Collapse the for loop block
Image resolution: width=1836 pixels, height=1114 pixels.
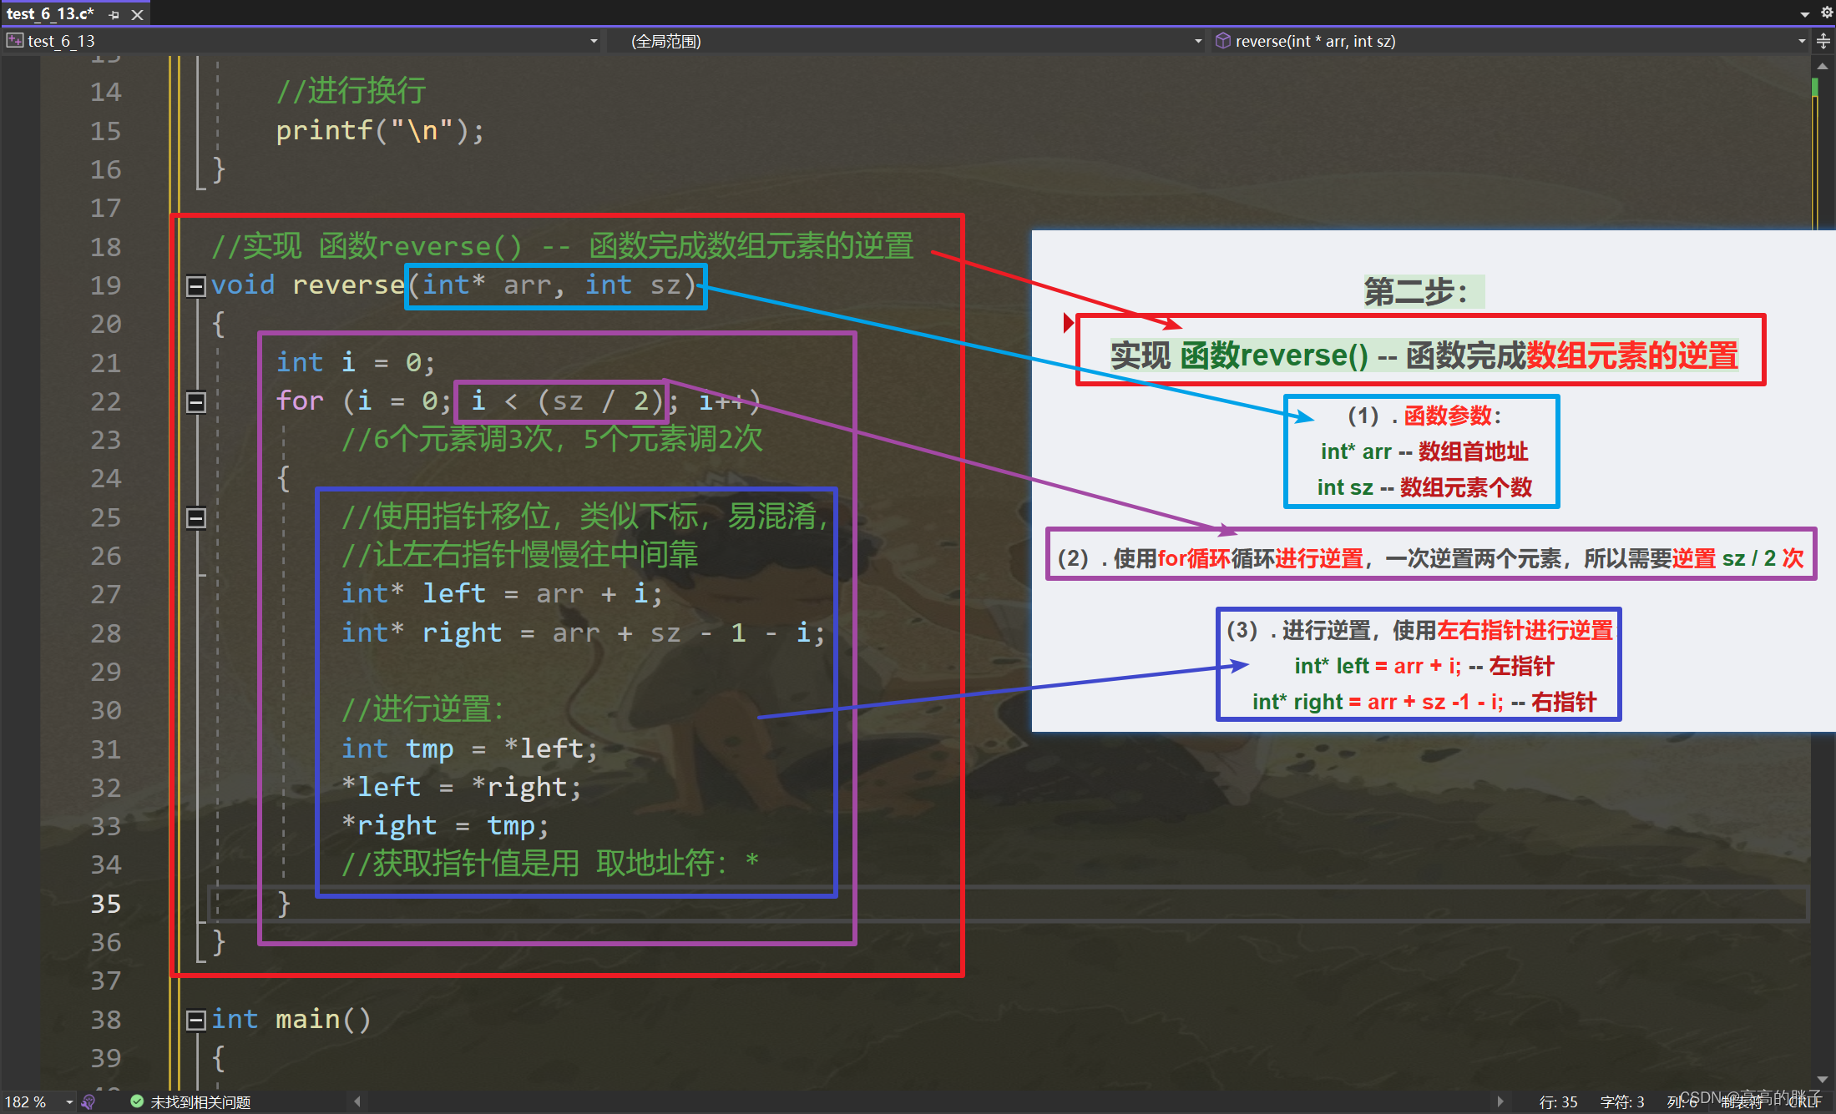tap(195, 402)
